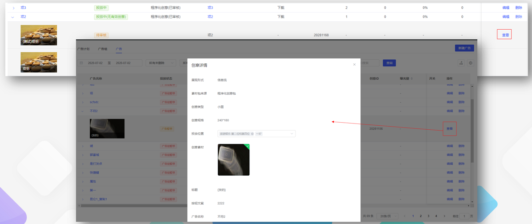Click the export icon beside the settings gear
532x224 pixels.
(461, 63)
